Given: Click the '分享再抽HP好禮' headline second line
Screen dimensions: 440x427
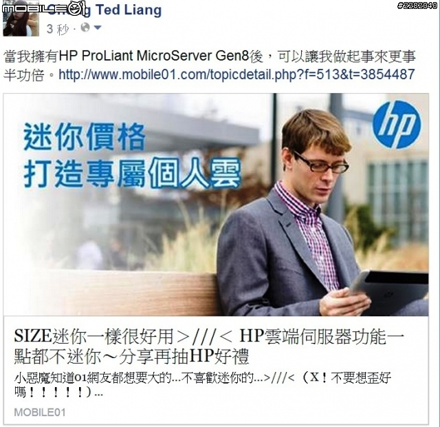Looking at the screenshot, I should tap(184, 357).
